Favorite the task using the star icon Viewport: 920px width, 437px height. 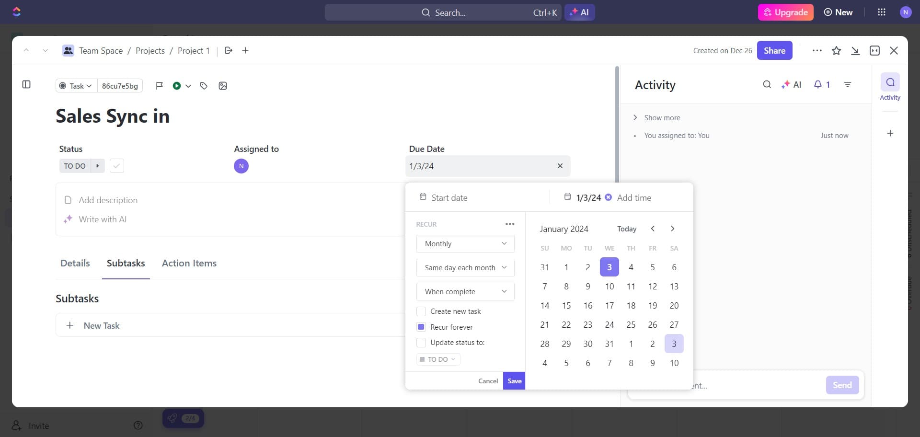coord(837,50)
